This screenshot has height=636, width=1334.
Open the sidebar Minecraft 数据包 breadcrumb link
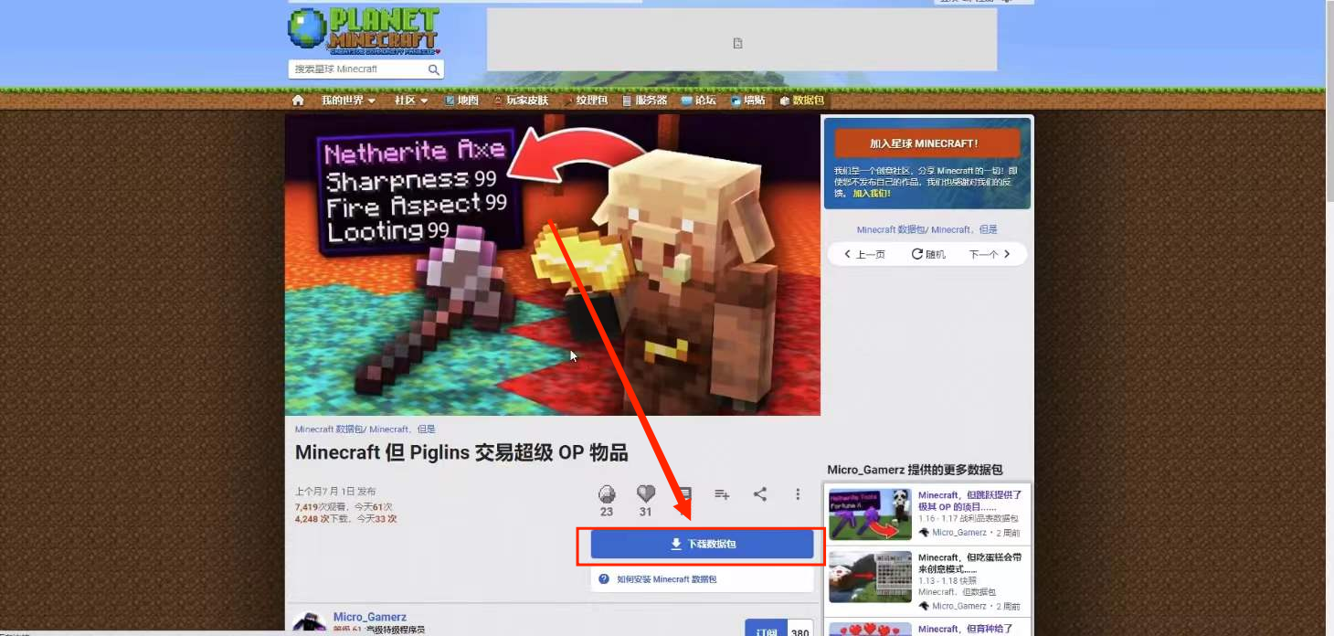tap(892, 230)
